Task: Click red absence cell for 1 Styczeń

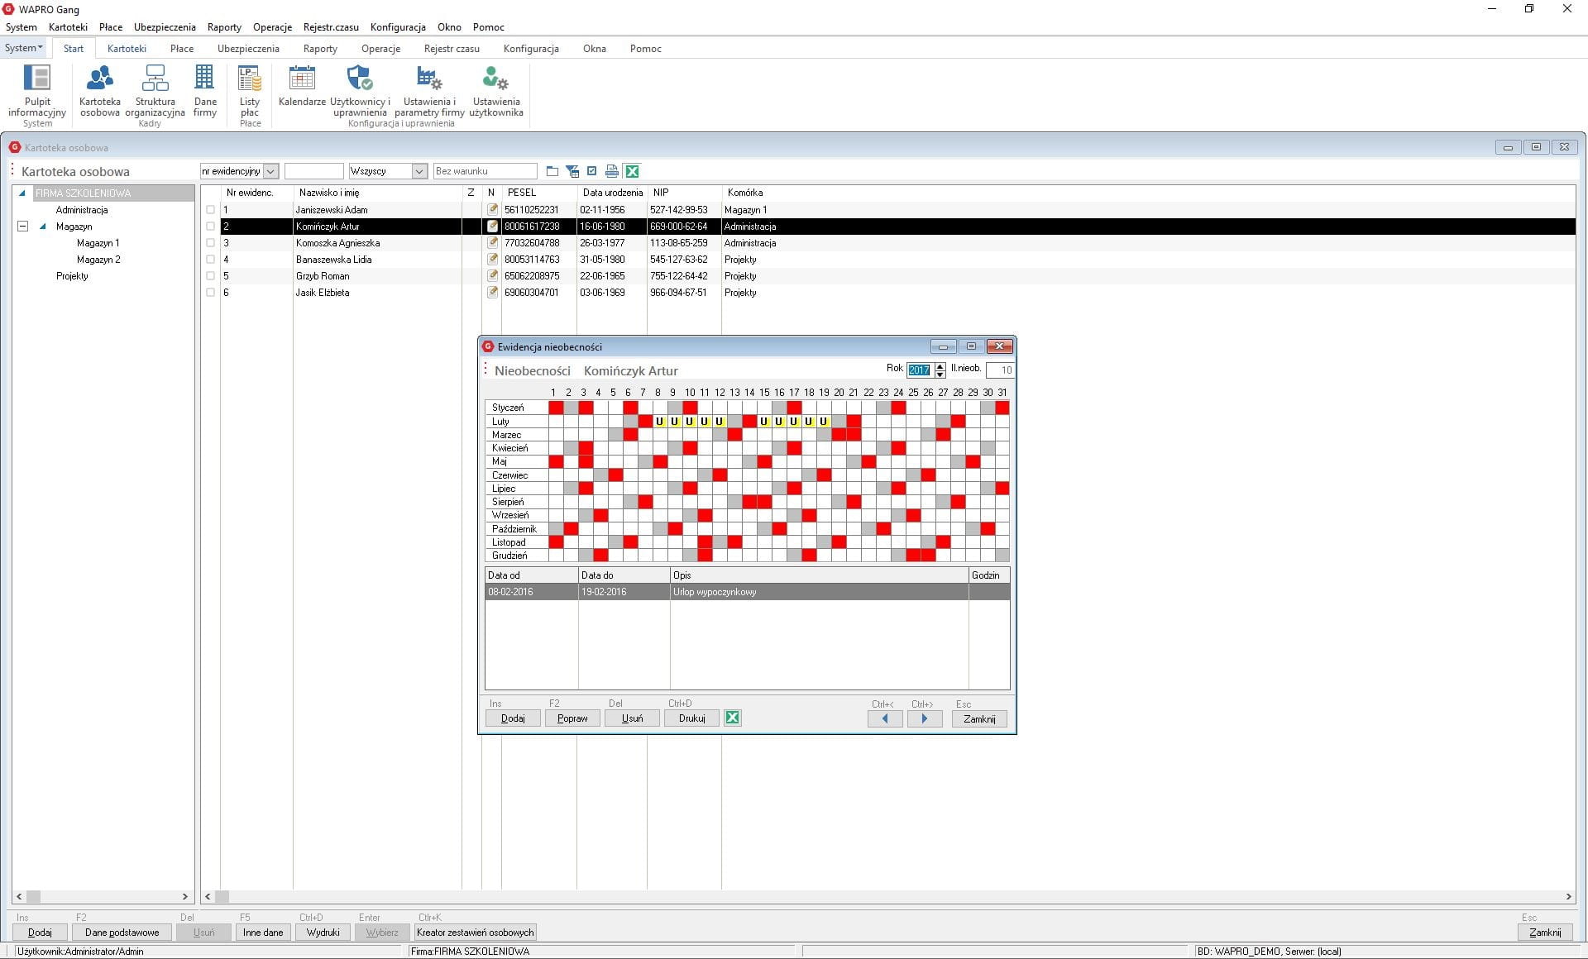Action: (555, 408)
